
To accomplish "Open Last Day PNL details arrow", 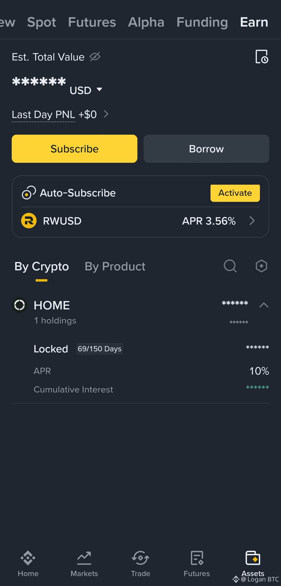I will (106, 114).
